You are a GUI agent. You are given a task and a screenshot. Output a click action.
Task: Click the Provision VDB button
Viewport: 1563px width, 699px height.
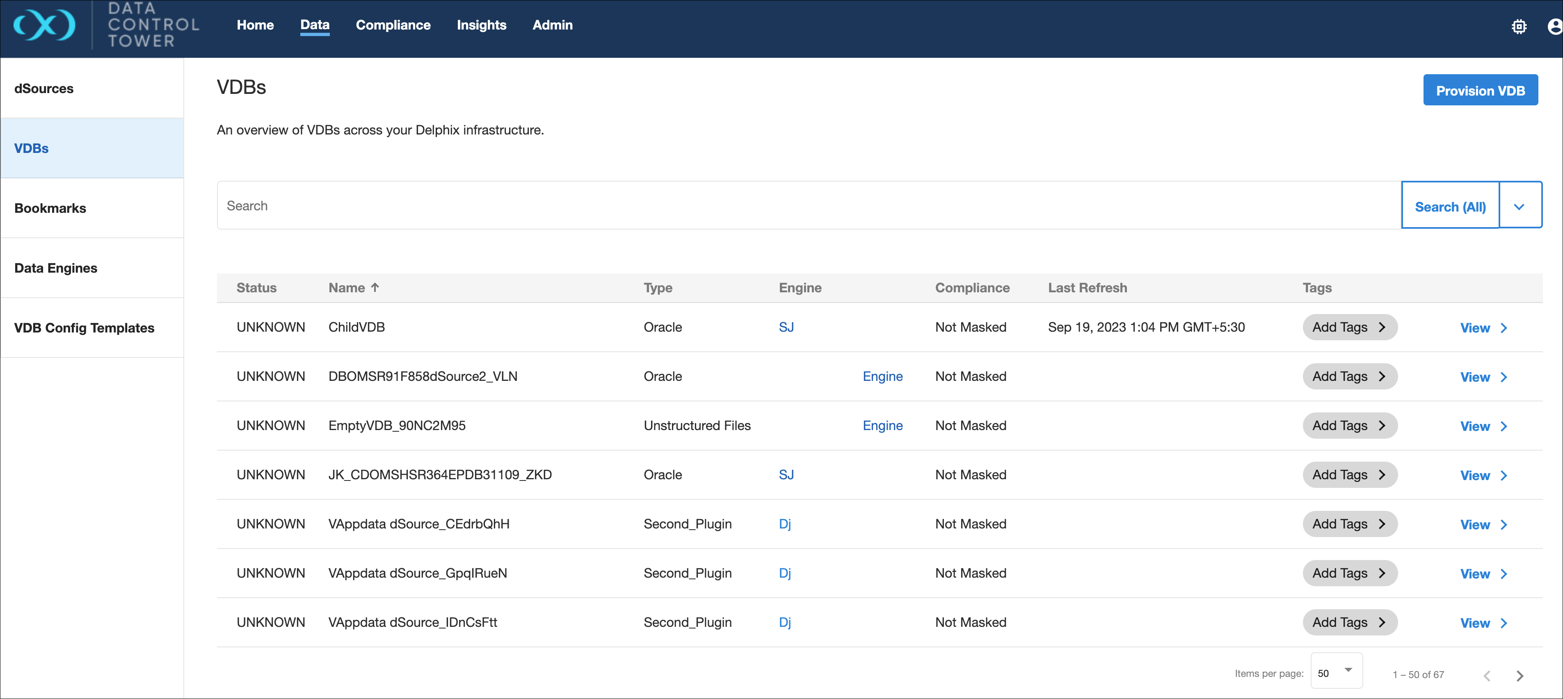click(1480, 90)
